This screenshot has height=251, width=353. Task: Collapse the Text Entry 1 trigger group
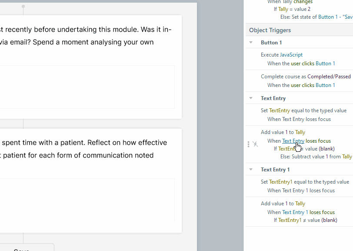251,170
